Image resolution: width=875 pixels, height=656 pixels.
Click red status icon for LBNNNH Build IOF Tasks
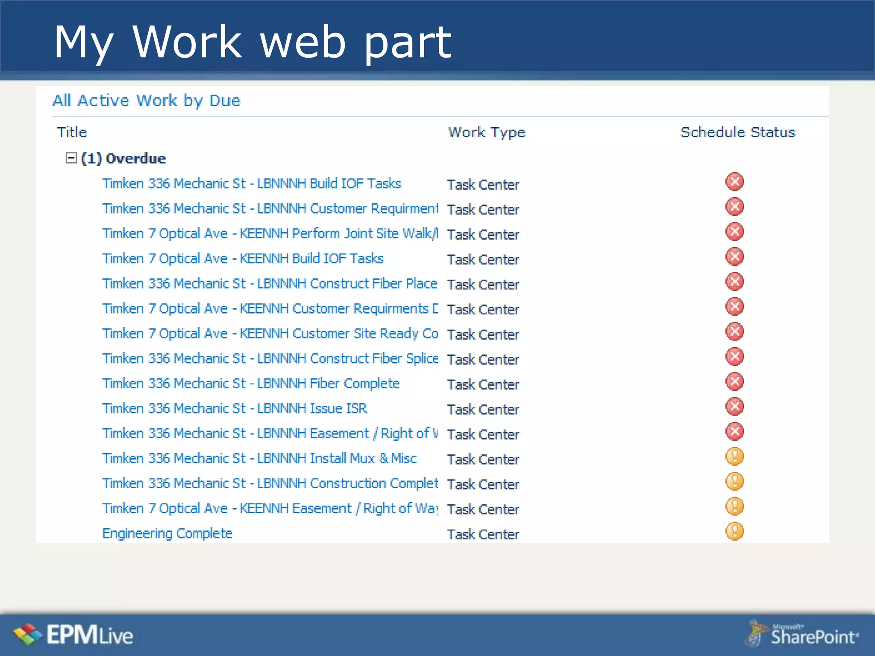(x=734, y=182)
